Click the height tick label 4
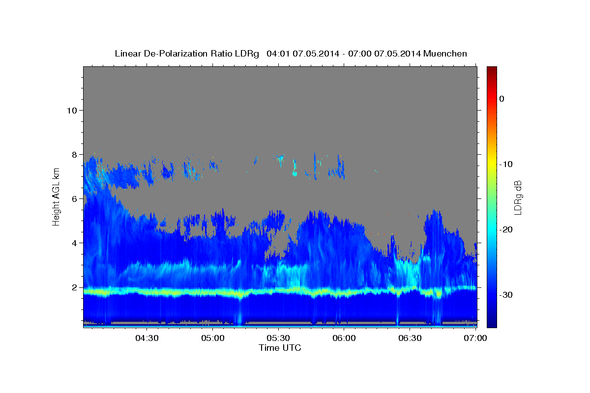This screenshot has height=393, width=590. click(75, 243)
